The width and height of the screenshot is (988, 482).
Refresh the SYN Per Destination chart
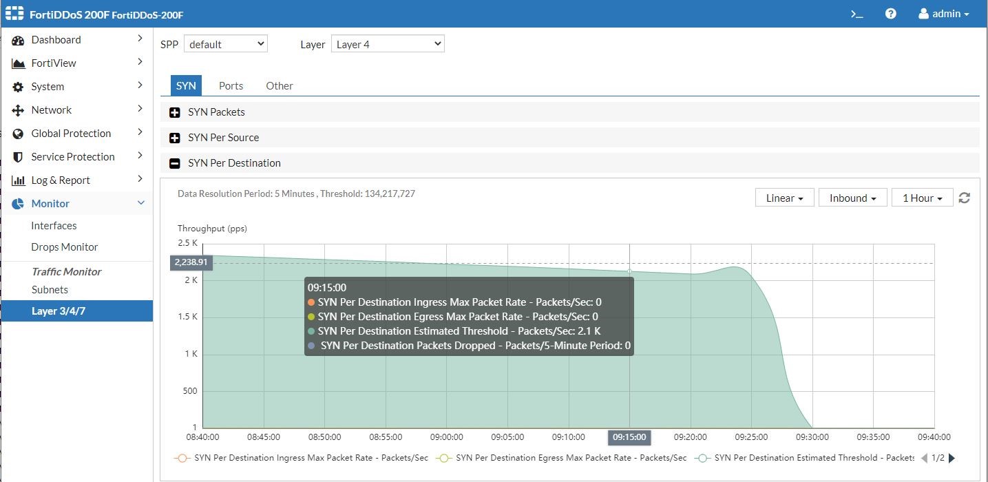click(964, 198)
